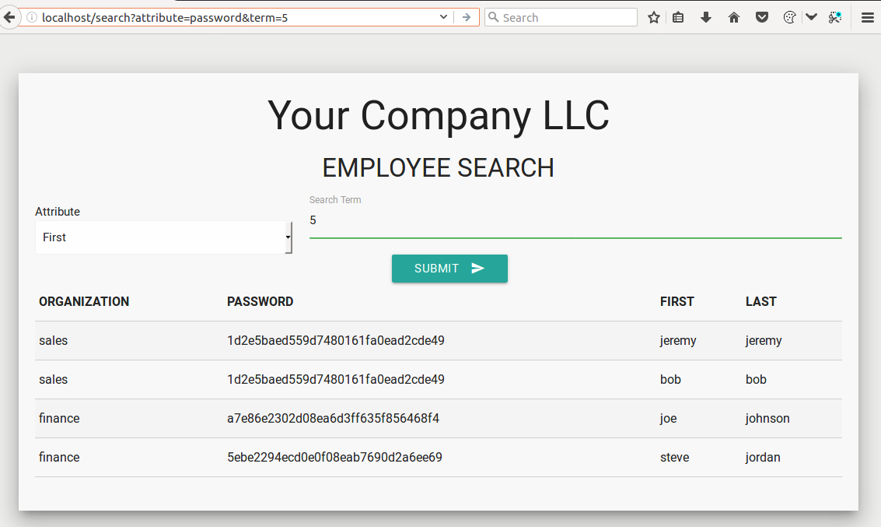This screenshot has height=527, width=881.
Task: Click the EMPLOYEE SEARCH heading
Action: coord(439,167)
